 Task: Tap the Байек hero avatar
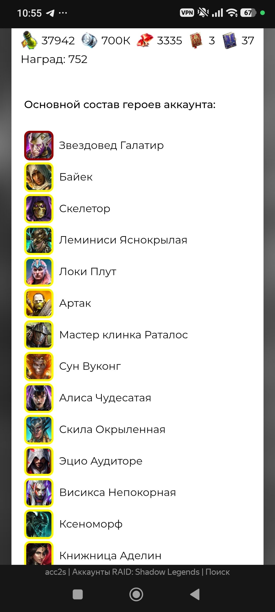point(39,177)
